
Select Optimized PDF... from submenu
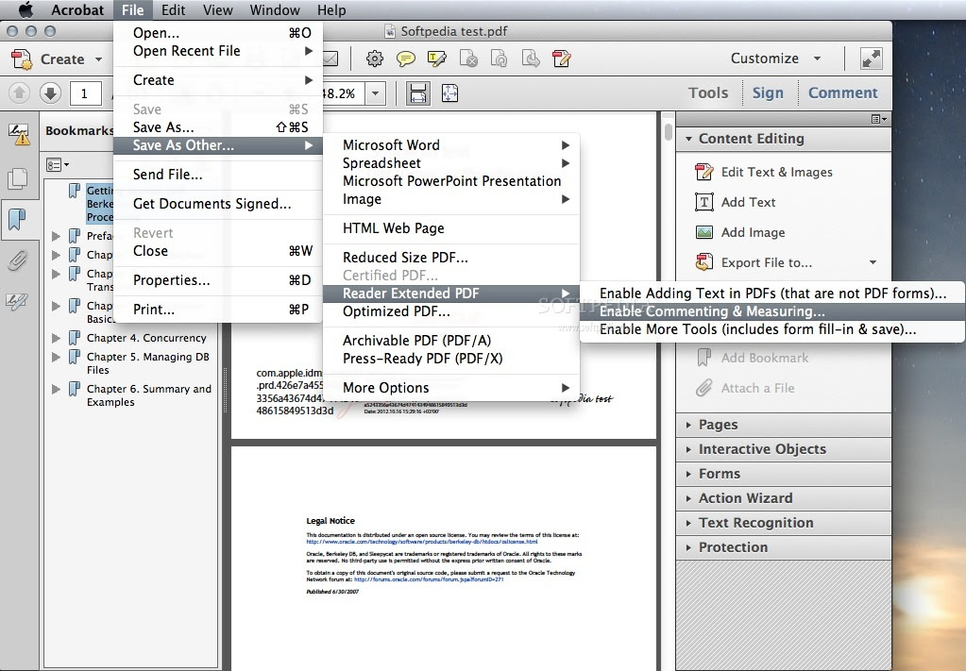[x=451, y=311]
